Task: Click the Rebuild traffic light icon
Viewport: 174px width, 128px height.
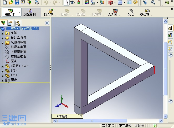Action: 79,2
